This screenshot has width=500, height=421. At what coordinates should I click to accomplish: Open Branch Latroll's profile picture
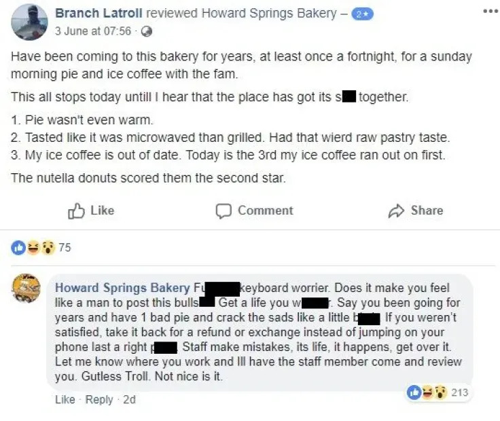[27, 22]
